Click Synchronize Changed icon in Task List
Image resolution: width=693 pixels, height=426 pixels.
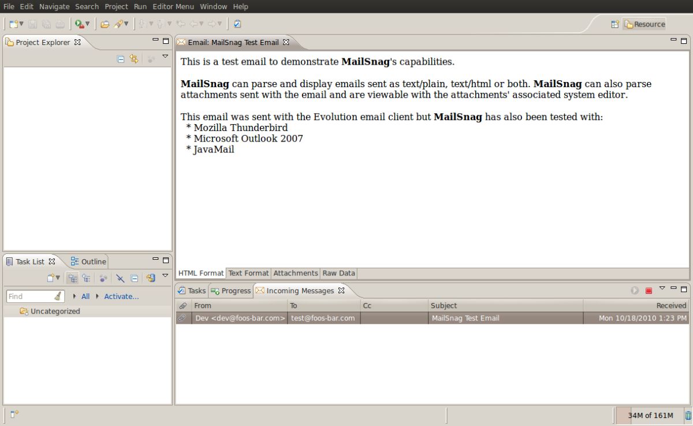151,278
